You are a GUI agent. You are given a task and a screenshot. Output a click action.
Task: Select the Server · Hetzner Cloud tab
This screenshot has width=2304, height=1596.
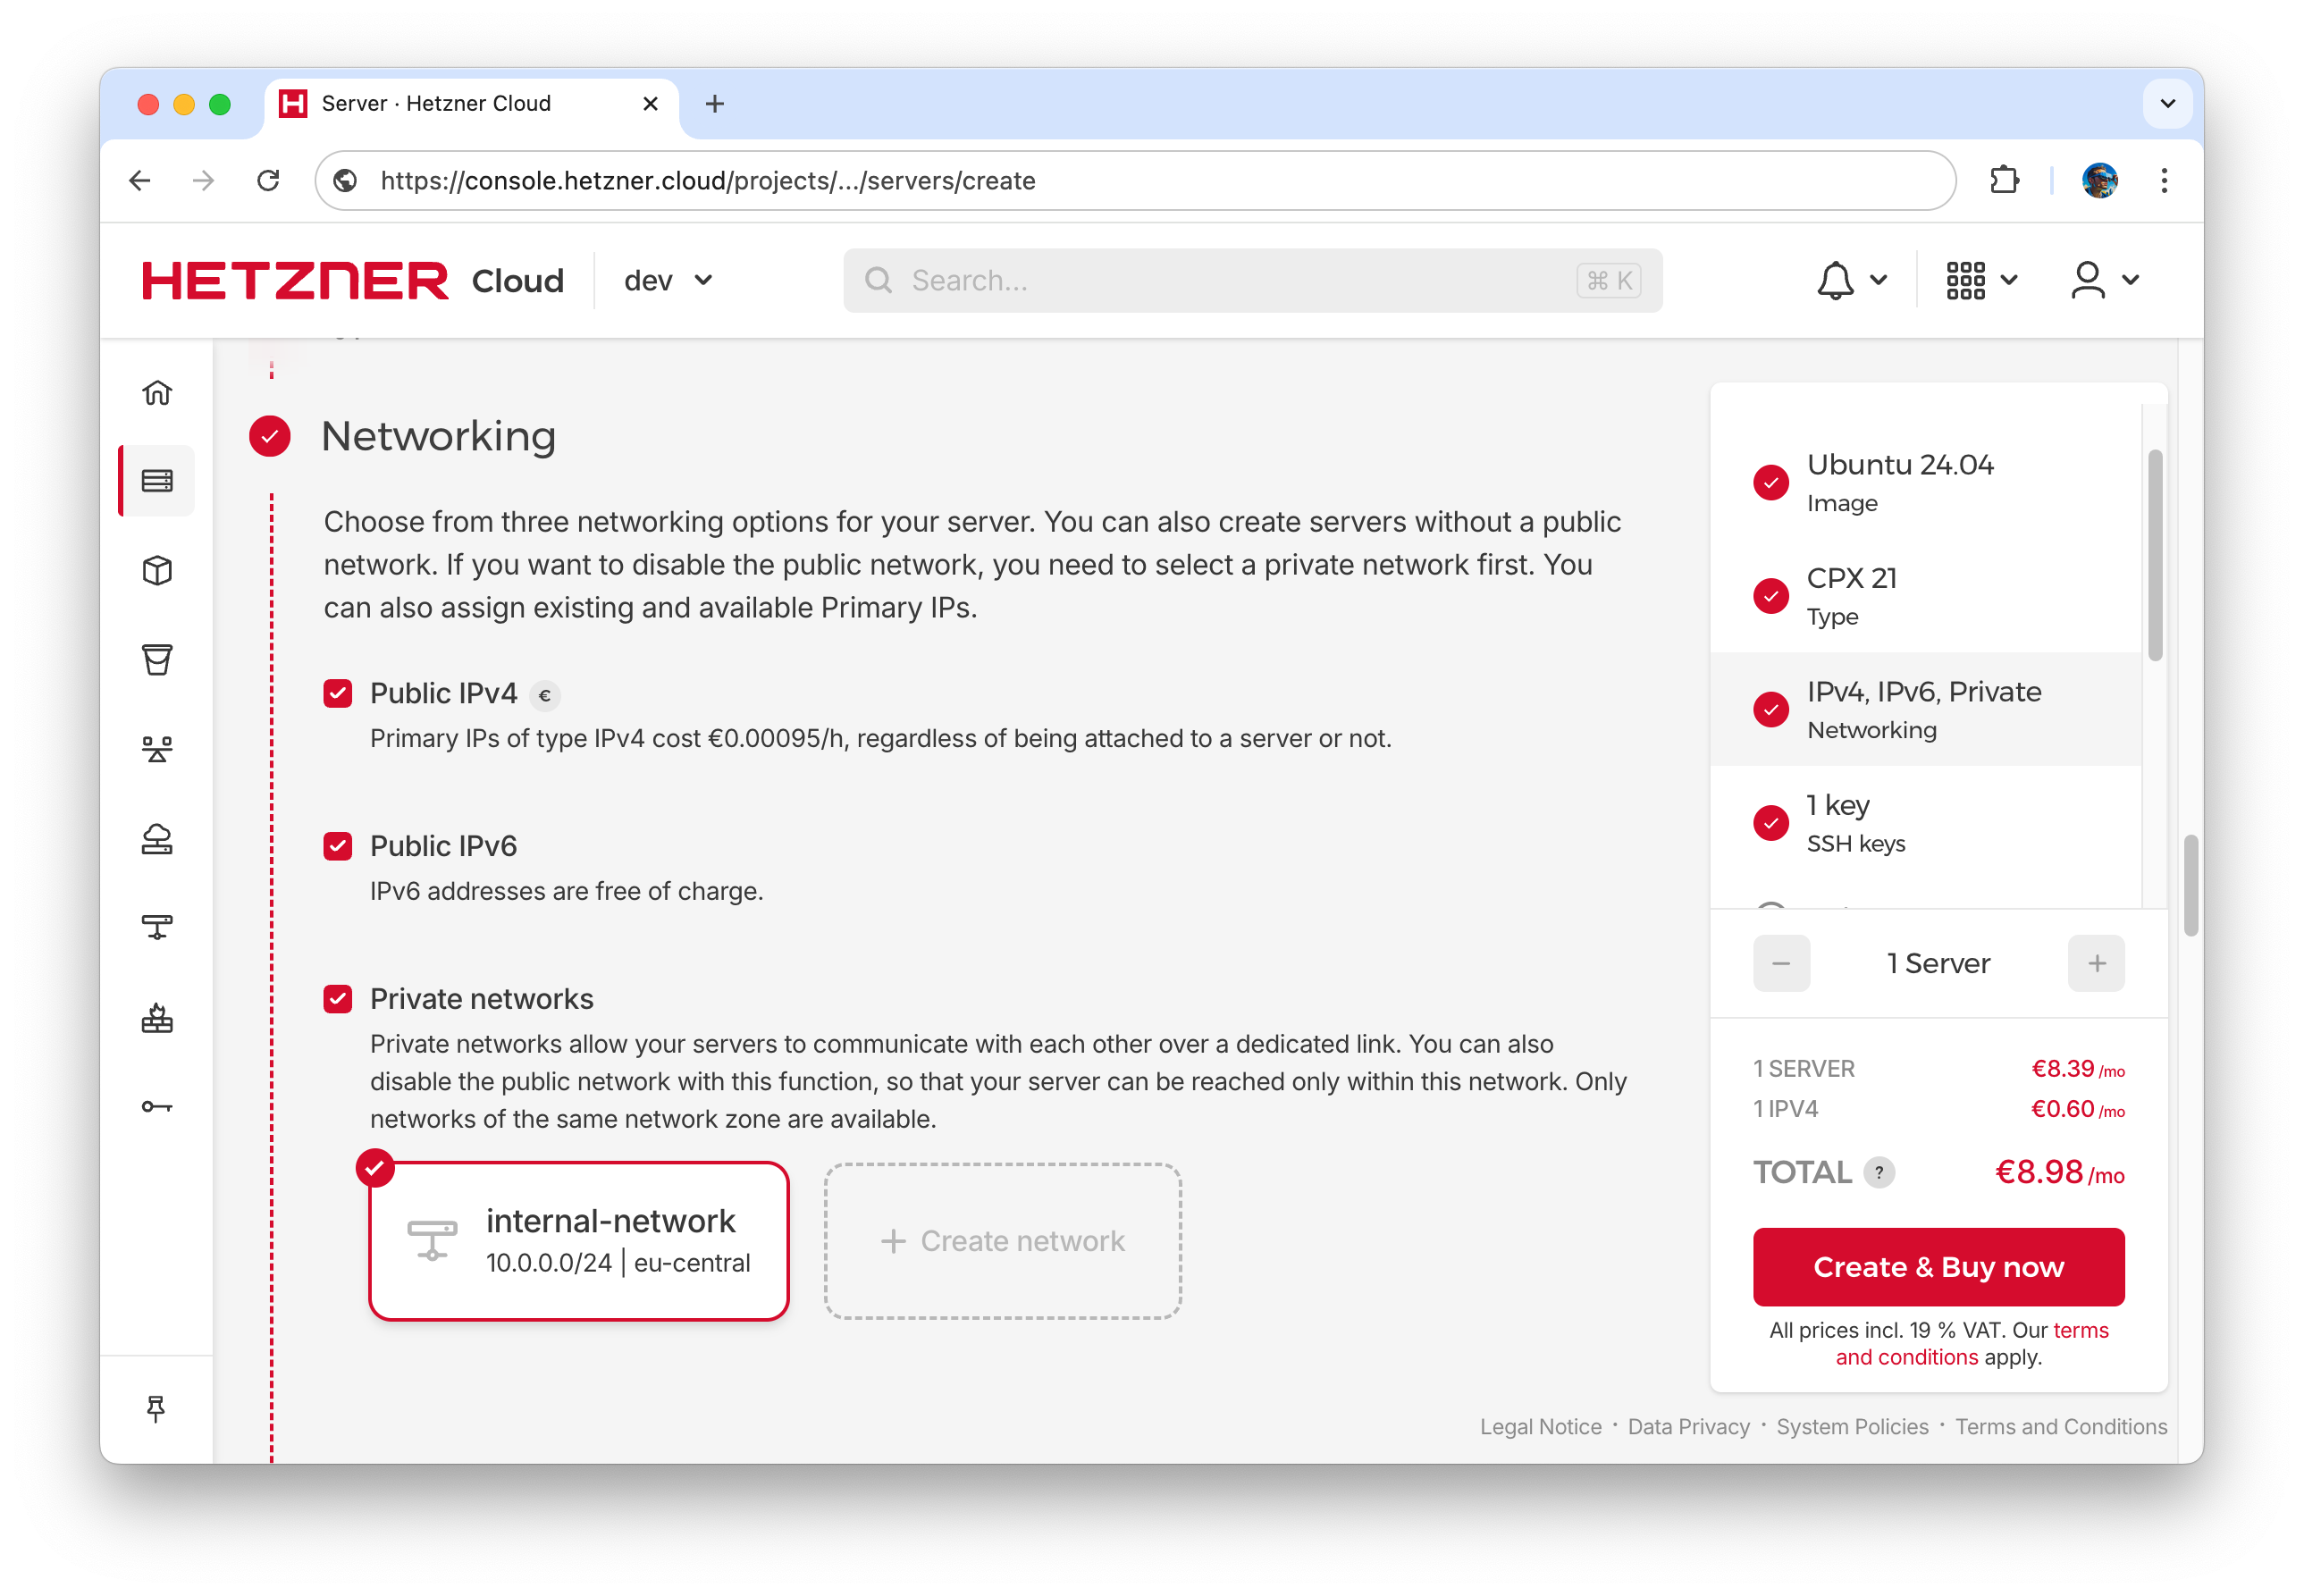(x=470, y=104)
